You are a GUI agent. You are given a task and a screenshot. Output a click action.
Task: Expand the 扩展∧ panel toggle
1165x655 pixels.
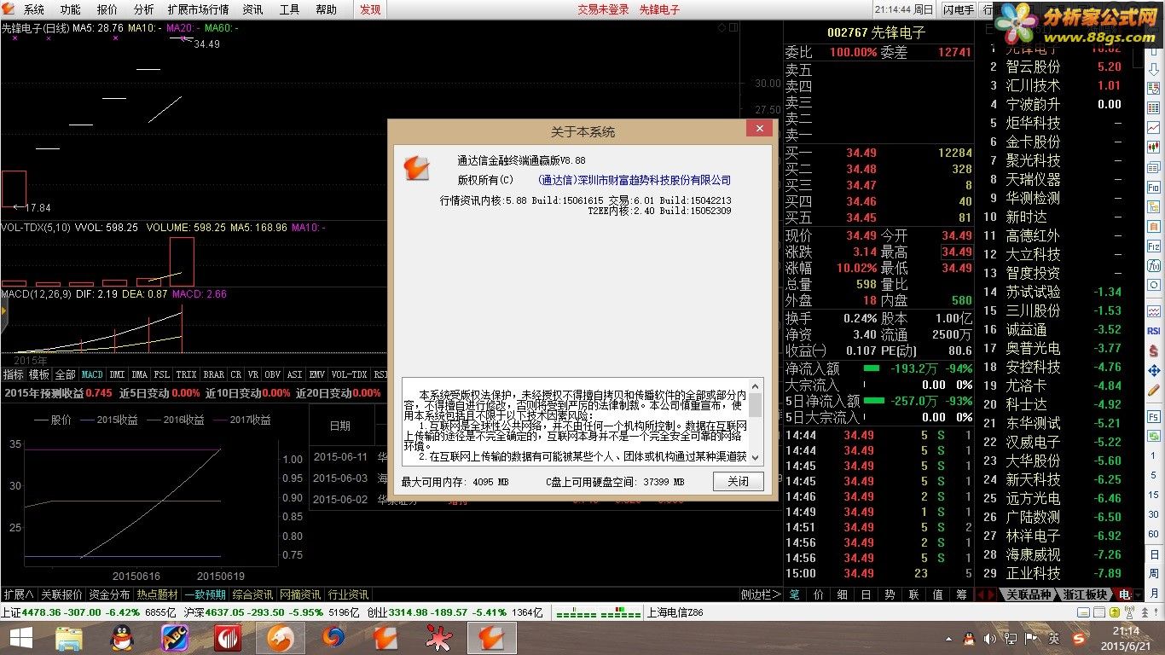[x=18, y=594]
